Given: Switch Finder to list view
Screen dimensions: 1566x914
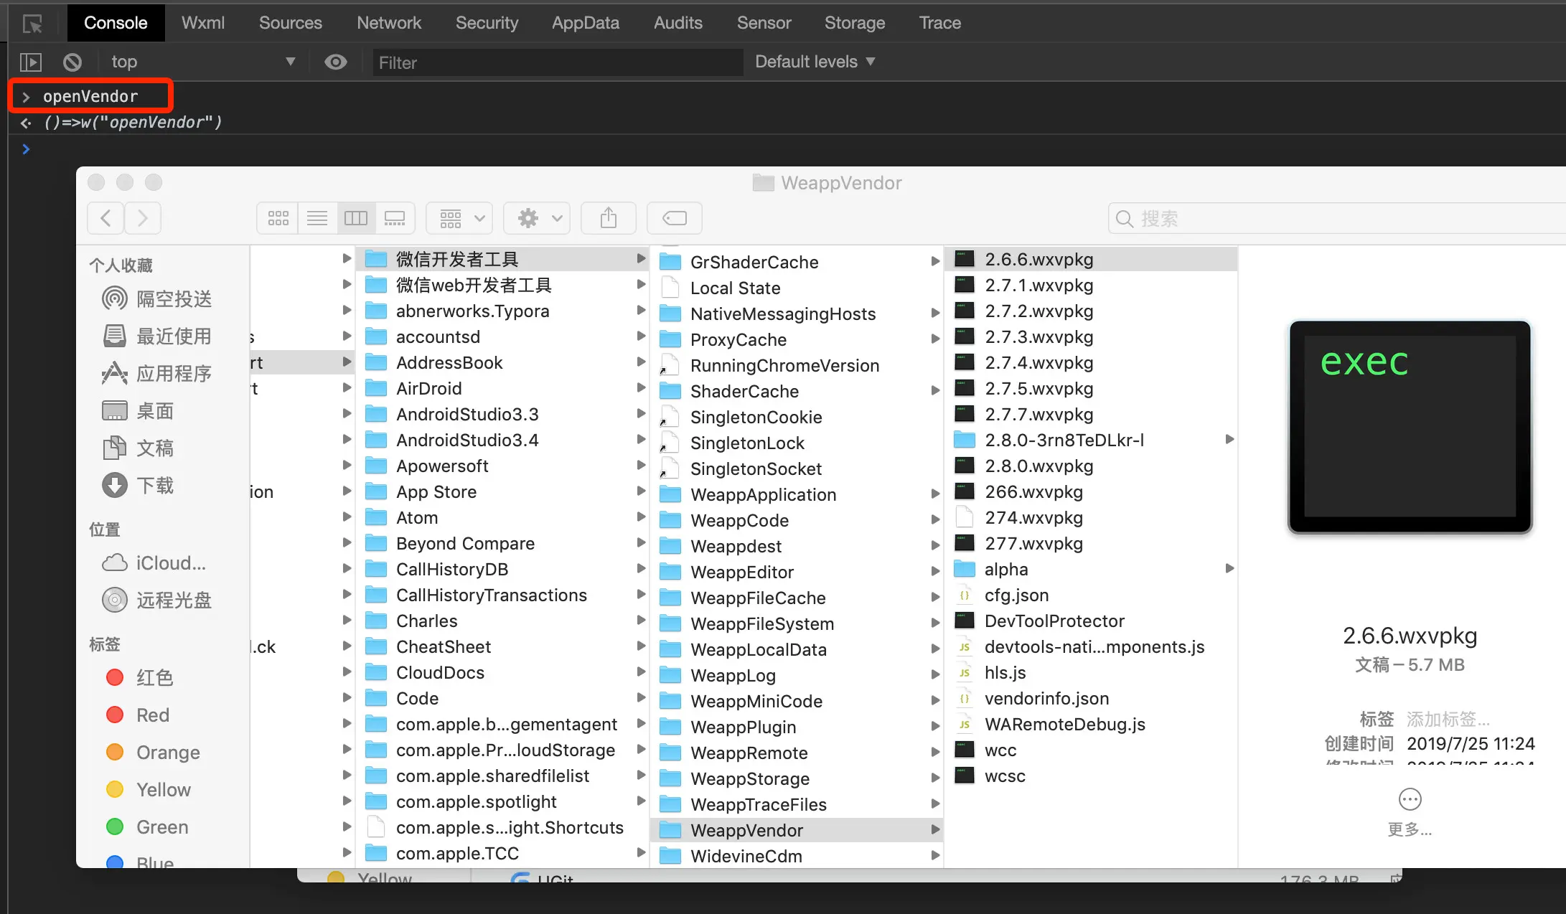Looking at the screenshot, I should click(x=317, y=218).
